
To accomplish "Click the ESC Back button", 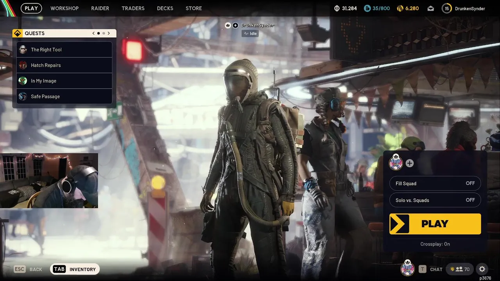I will [x=28, y=269].
